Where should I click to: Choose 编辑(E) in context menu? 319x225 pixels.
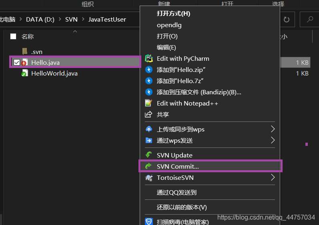166,48
